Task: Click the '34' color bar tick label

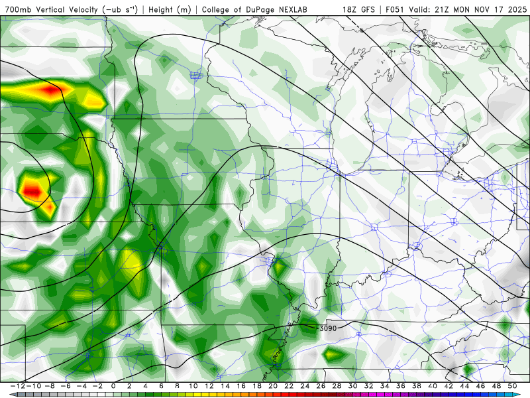Action: [x=385, y=386]
